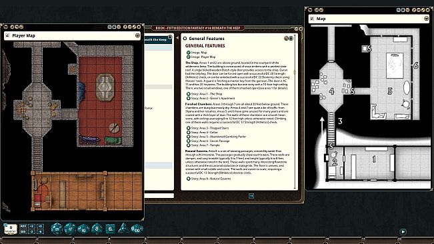Toggle the -2 modifier button
The width and height of the screenshot is (434, 244).
(32, 231)
